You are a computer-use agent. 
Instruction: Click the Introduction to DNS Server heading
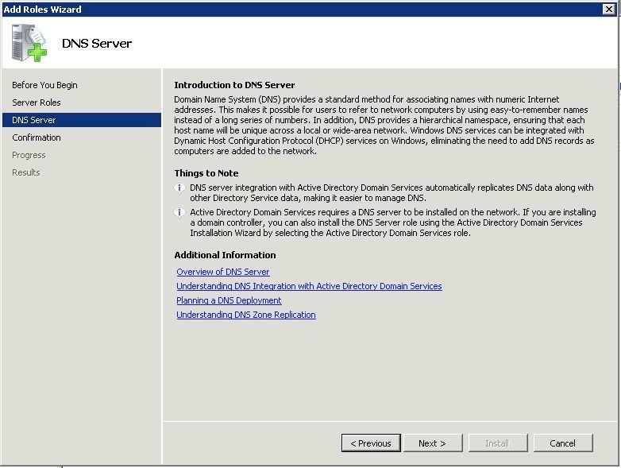click(x=234, y=85)
